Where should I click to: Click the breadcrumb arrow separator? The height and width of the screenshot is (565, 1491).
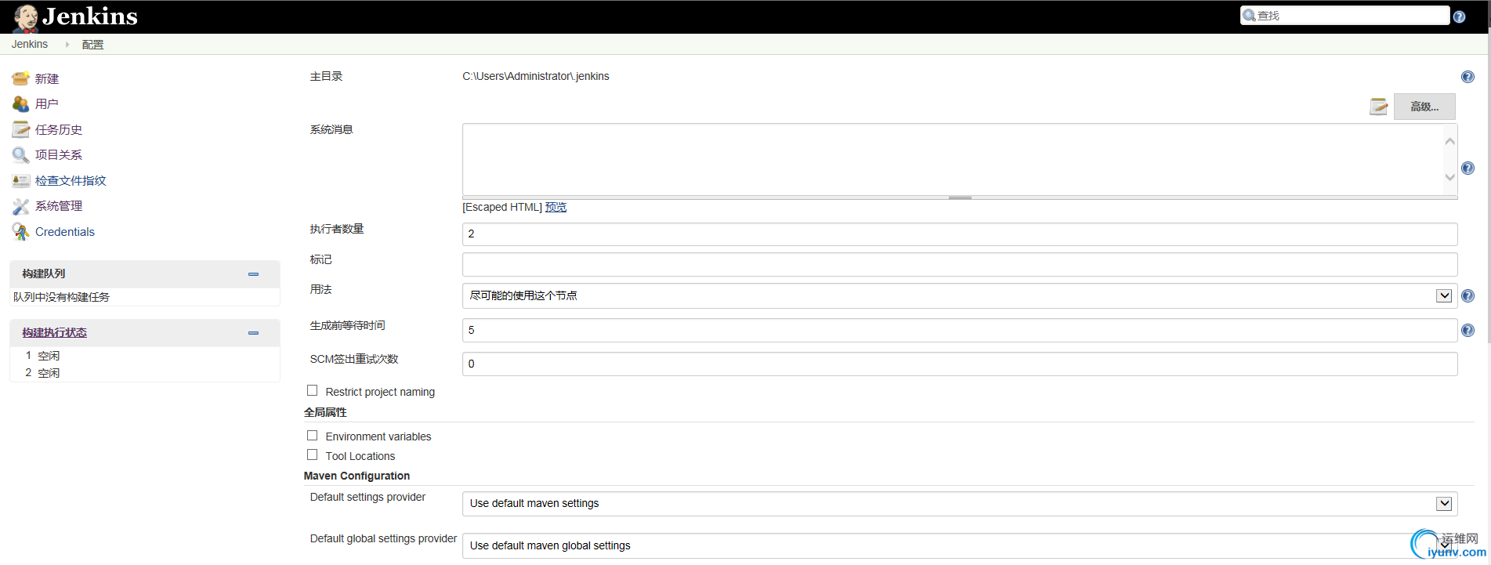coord(67,45)
